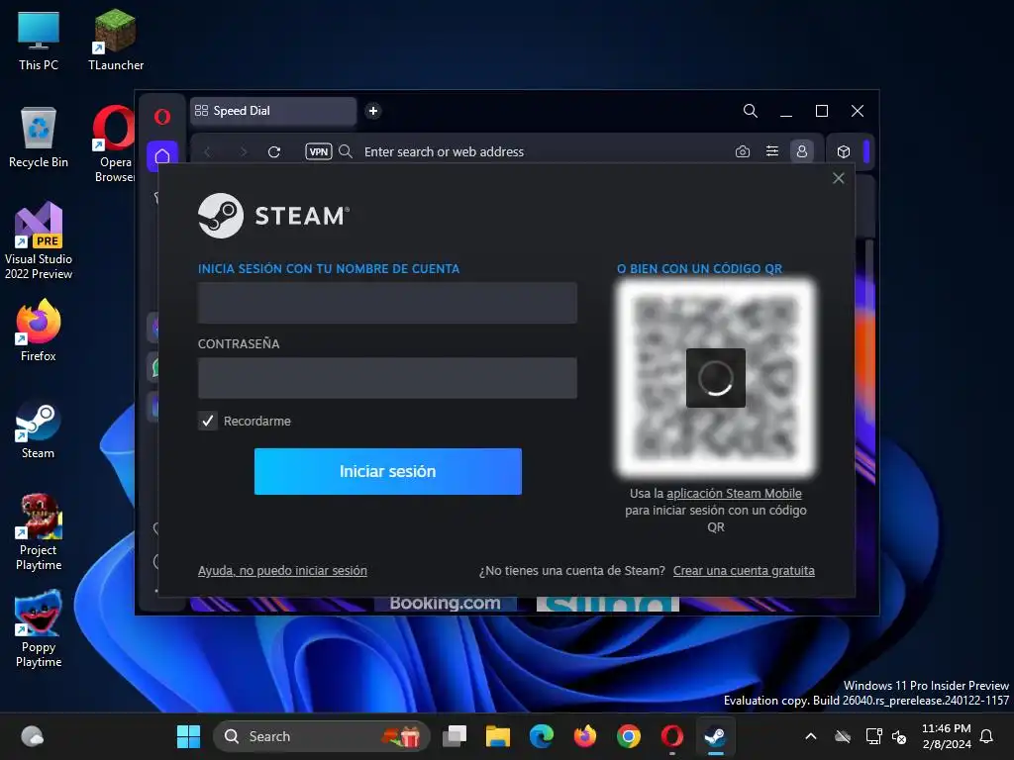Screen dimensions: 1014x760
Task: Click the taskbar Search box
Action: click(x=322, y=736)
